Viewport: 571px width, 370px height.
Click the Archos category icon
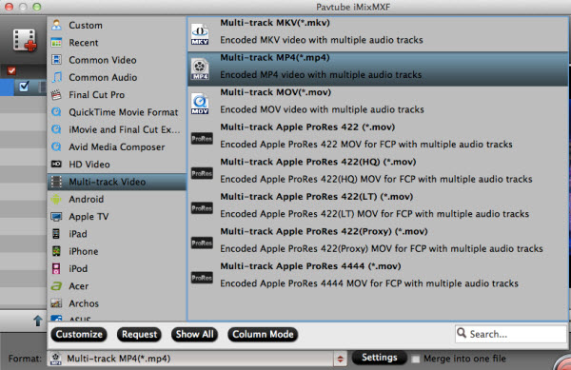coord(56,303)
